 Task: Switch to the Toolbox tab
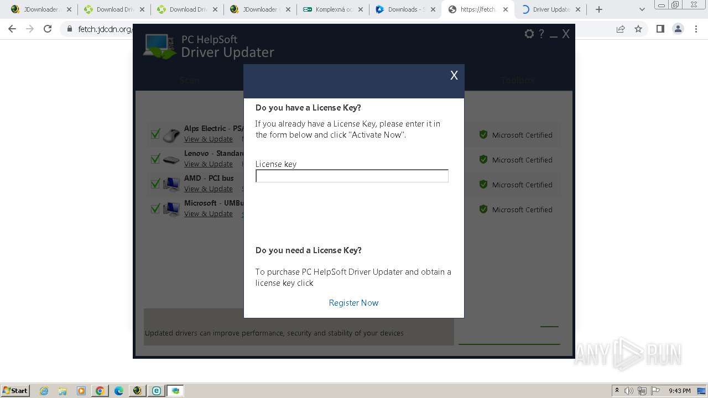coord(518,80)
